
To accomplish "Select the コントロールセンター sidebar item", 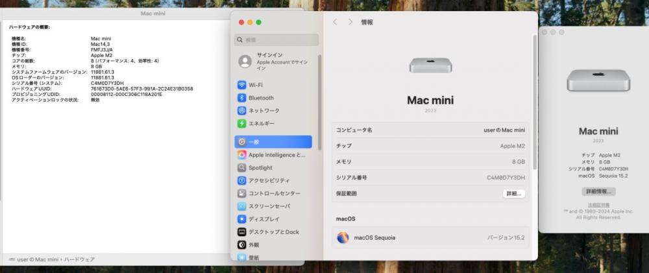I will click(273, 194).
